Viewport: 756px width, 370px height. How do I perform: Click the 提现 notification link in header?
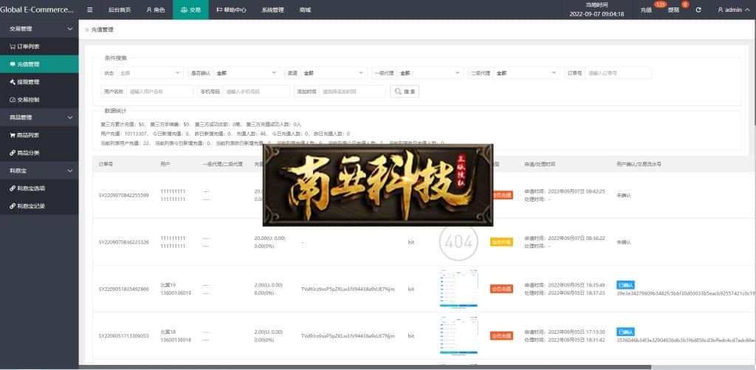click(673, 10)
